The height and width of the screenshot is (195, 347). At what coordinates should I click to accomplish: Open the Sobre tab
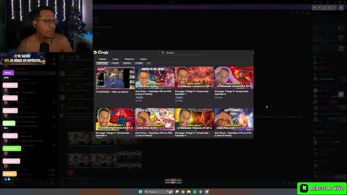tap(143, 59)
